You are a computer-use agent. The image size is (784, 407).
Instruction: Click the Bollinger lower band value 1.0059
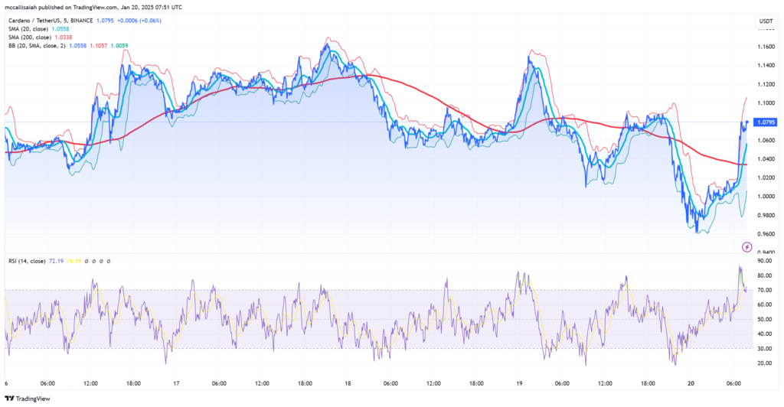tap(119, 45)
